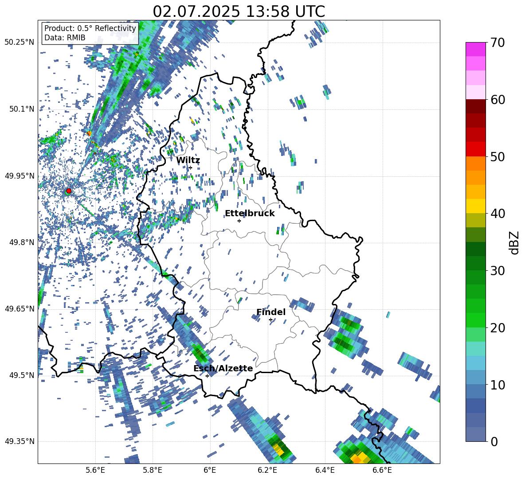Click the yellow colorbar segment near 40

pyautogui.click(x=475, y=206)
